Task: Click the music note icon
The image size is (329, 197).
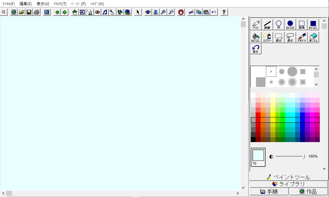Action: click(x=105, y=12)
